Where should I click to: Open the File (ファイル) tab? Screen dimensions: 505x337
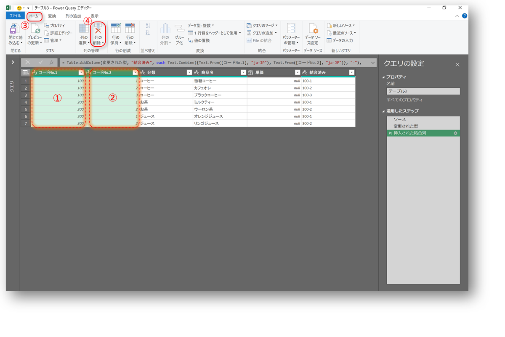[15, 16]
